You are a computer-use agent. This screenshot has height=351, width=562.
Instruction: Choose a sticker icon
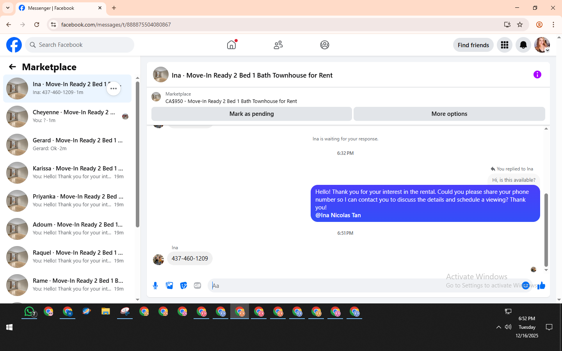tap(183, 285)
